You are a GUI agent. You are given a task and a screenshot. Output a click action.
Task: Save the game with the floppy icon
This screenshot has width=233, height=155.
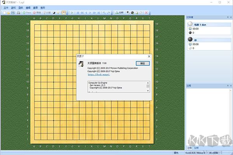click(13, 13)
